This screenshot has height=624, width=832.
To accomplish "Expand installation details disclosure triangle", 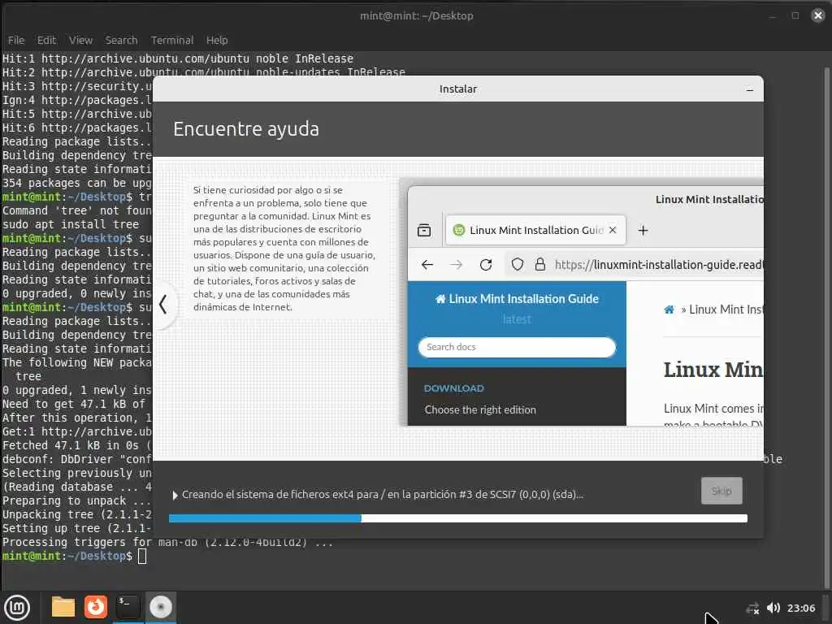I will pos(175,495).
